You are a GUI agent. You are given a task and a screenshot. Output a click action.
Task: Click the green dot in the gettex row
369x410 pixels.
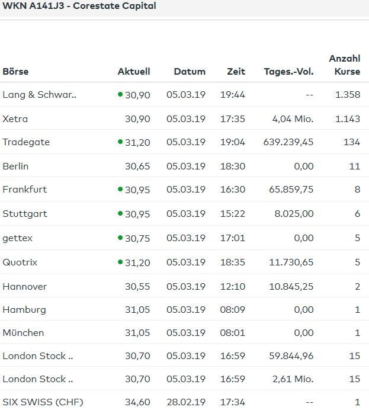coord(120,238)
